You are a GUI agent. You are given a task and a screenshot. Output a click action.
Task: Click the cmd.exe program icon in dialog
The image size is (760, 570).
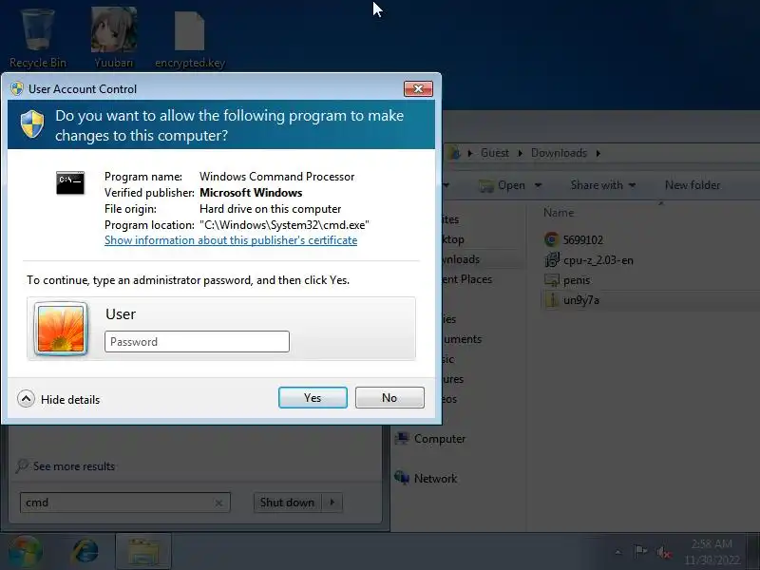pos(70,182)
